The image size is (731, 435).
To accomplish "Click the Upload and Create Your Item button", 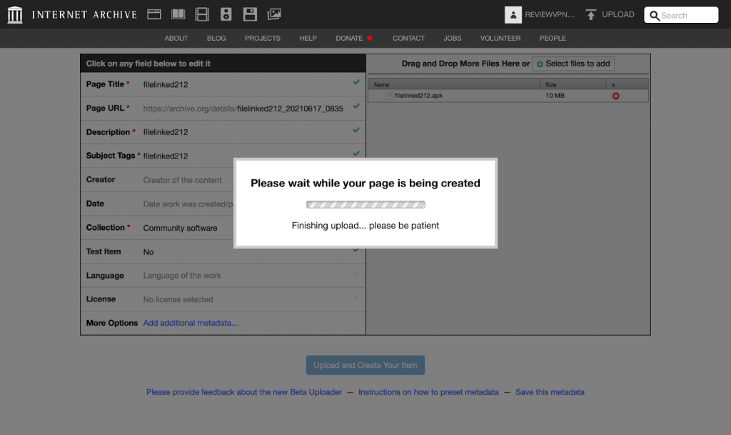I will click(x=365, y=365).
